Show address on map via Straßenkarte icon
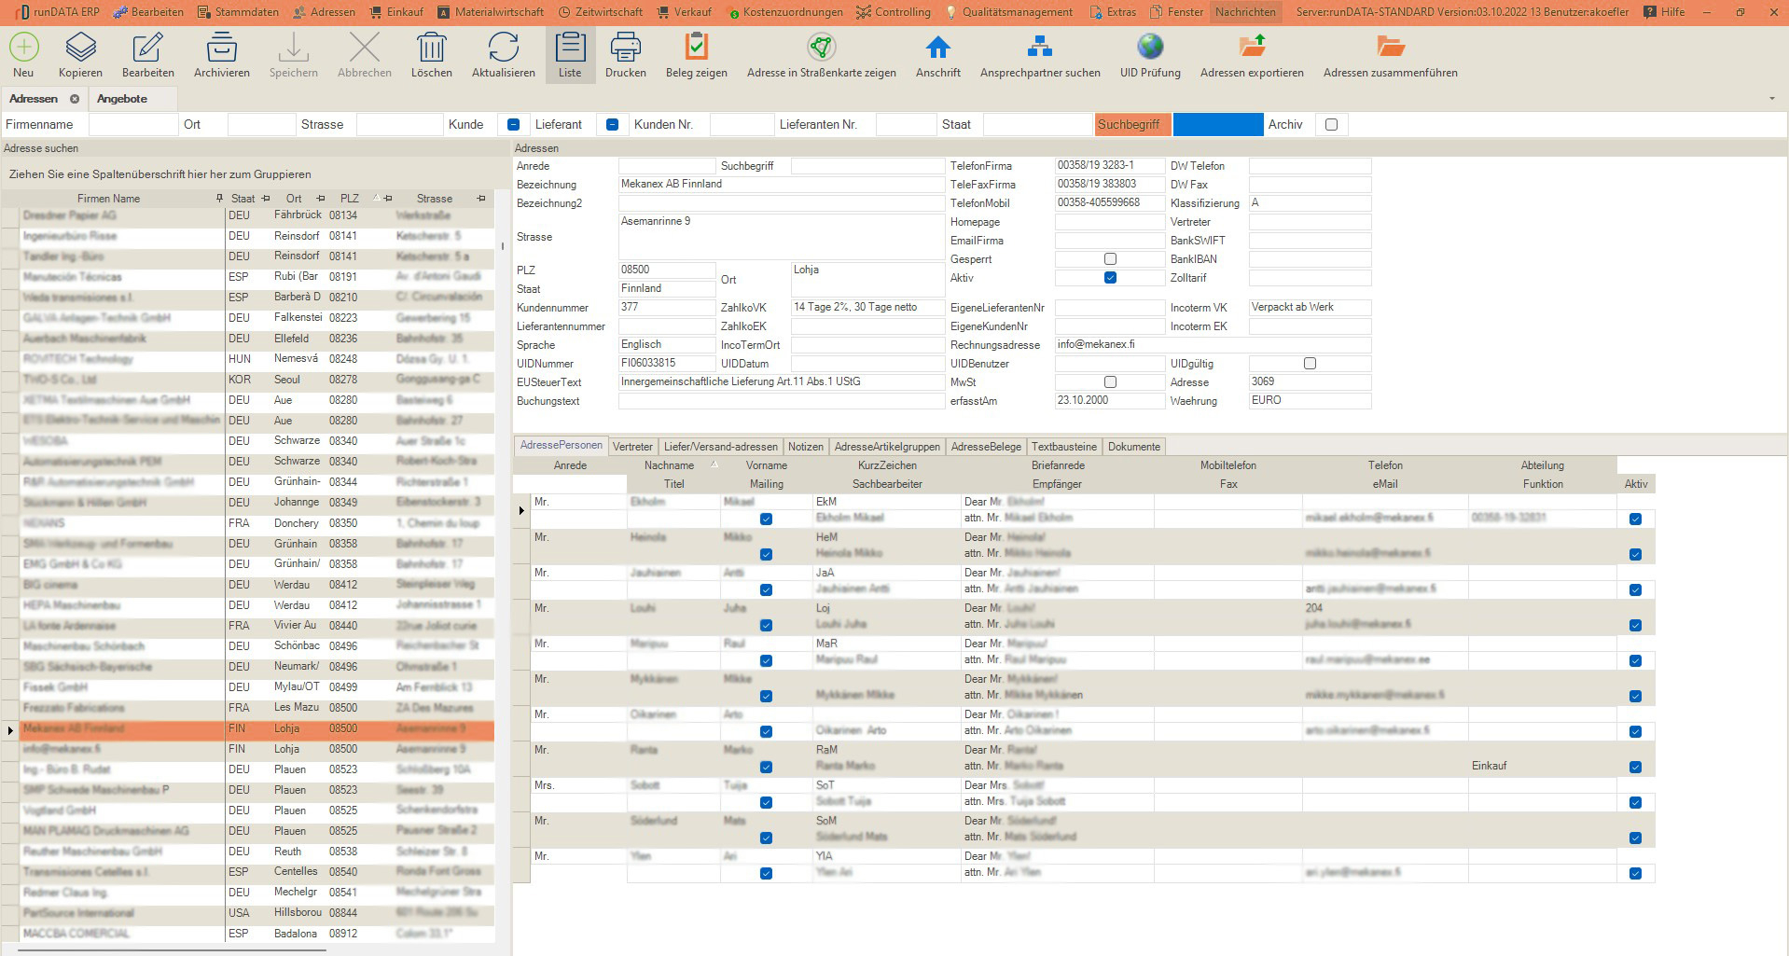 pos(821,47)
